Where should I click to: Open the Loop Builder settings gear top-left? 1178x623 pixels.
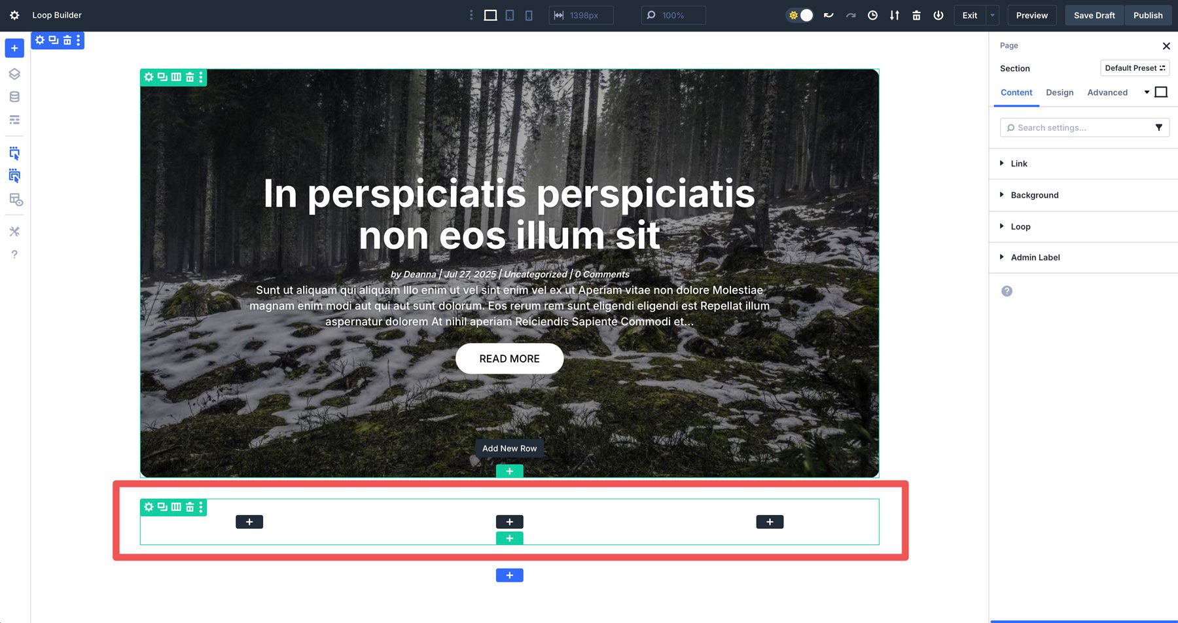14,15
